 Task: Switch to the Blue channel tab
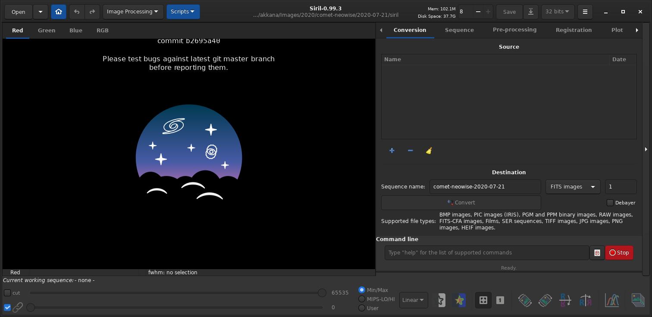pos(76,31)
